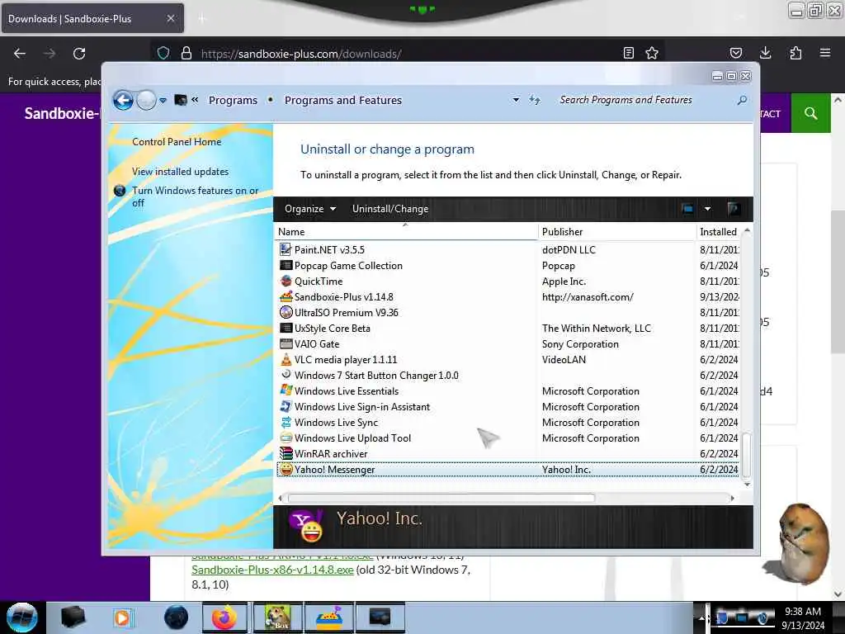Click the VAIO Gate icon

(x=286, y=343)
